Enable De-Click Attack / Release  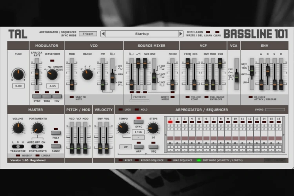click(x=250, y=97)
